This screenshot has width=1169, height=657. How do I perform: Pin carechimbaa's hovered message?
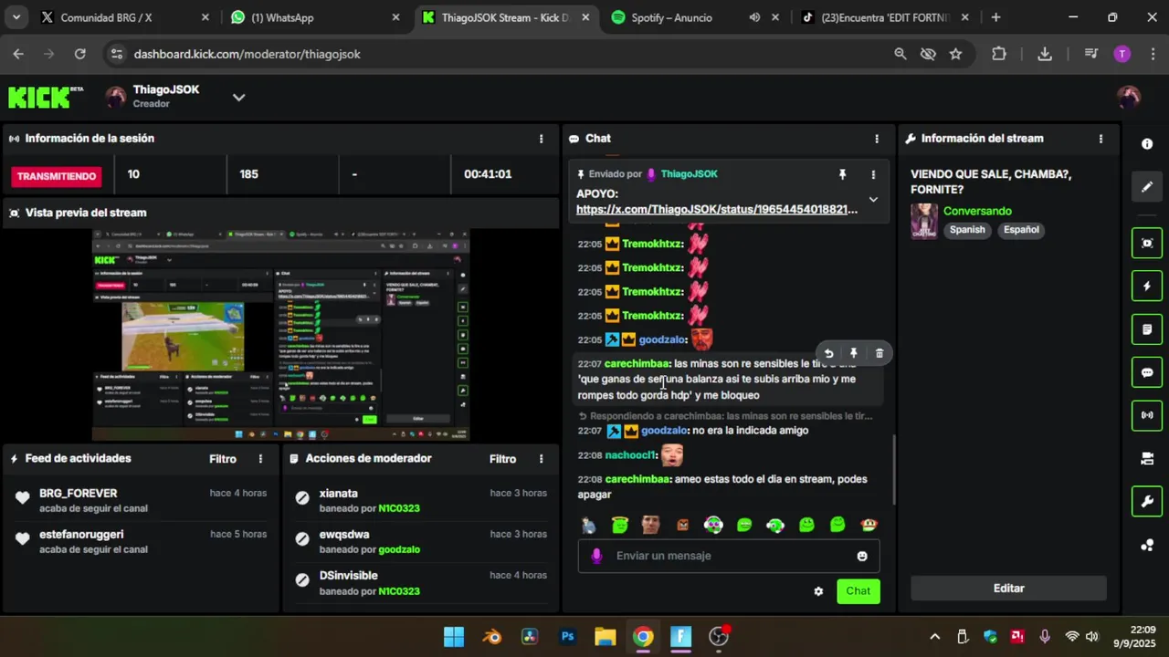854,353
